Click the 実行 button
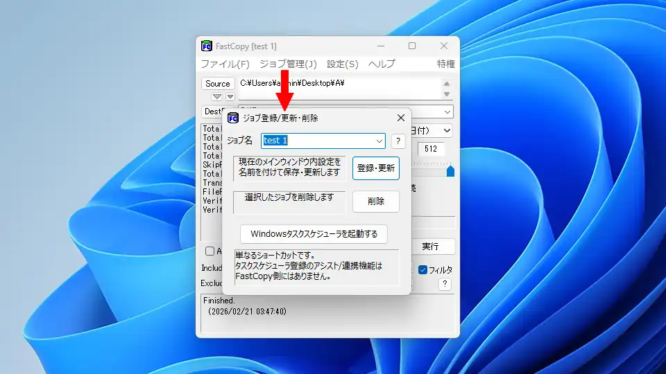 pos(430,247)
